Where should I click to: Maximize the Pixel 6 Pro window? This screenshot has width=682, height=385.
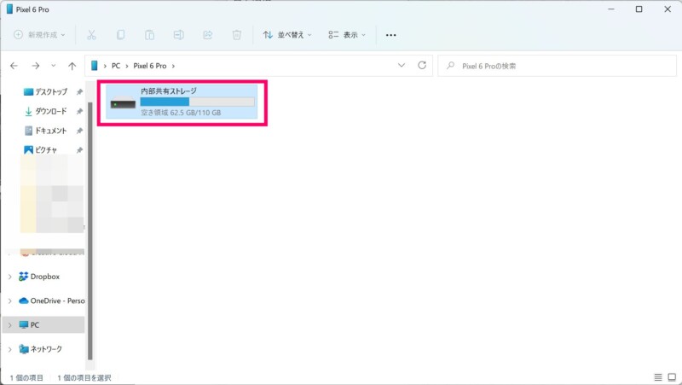(x=639, y=9)
